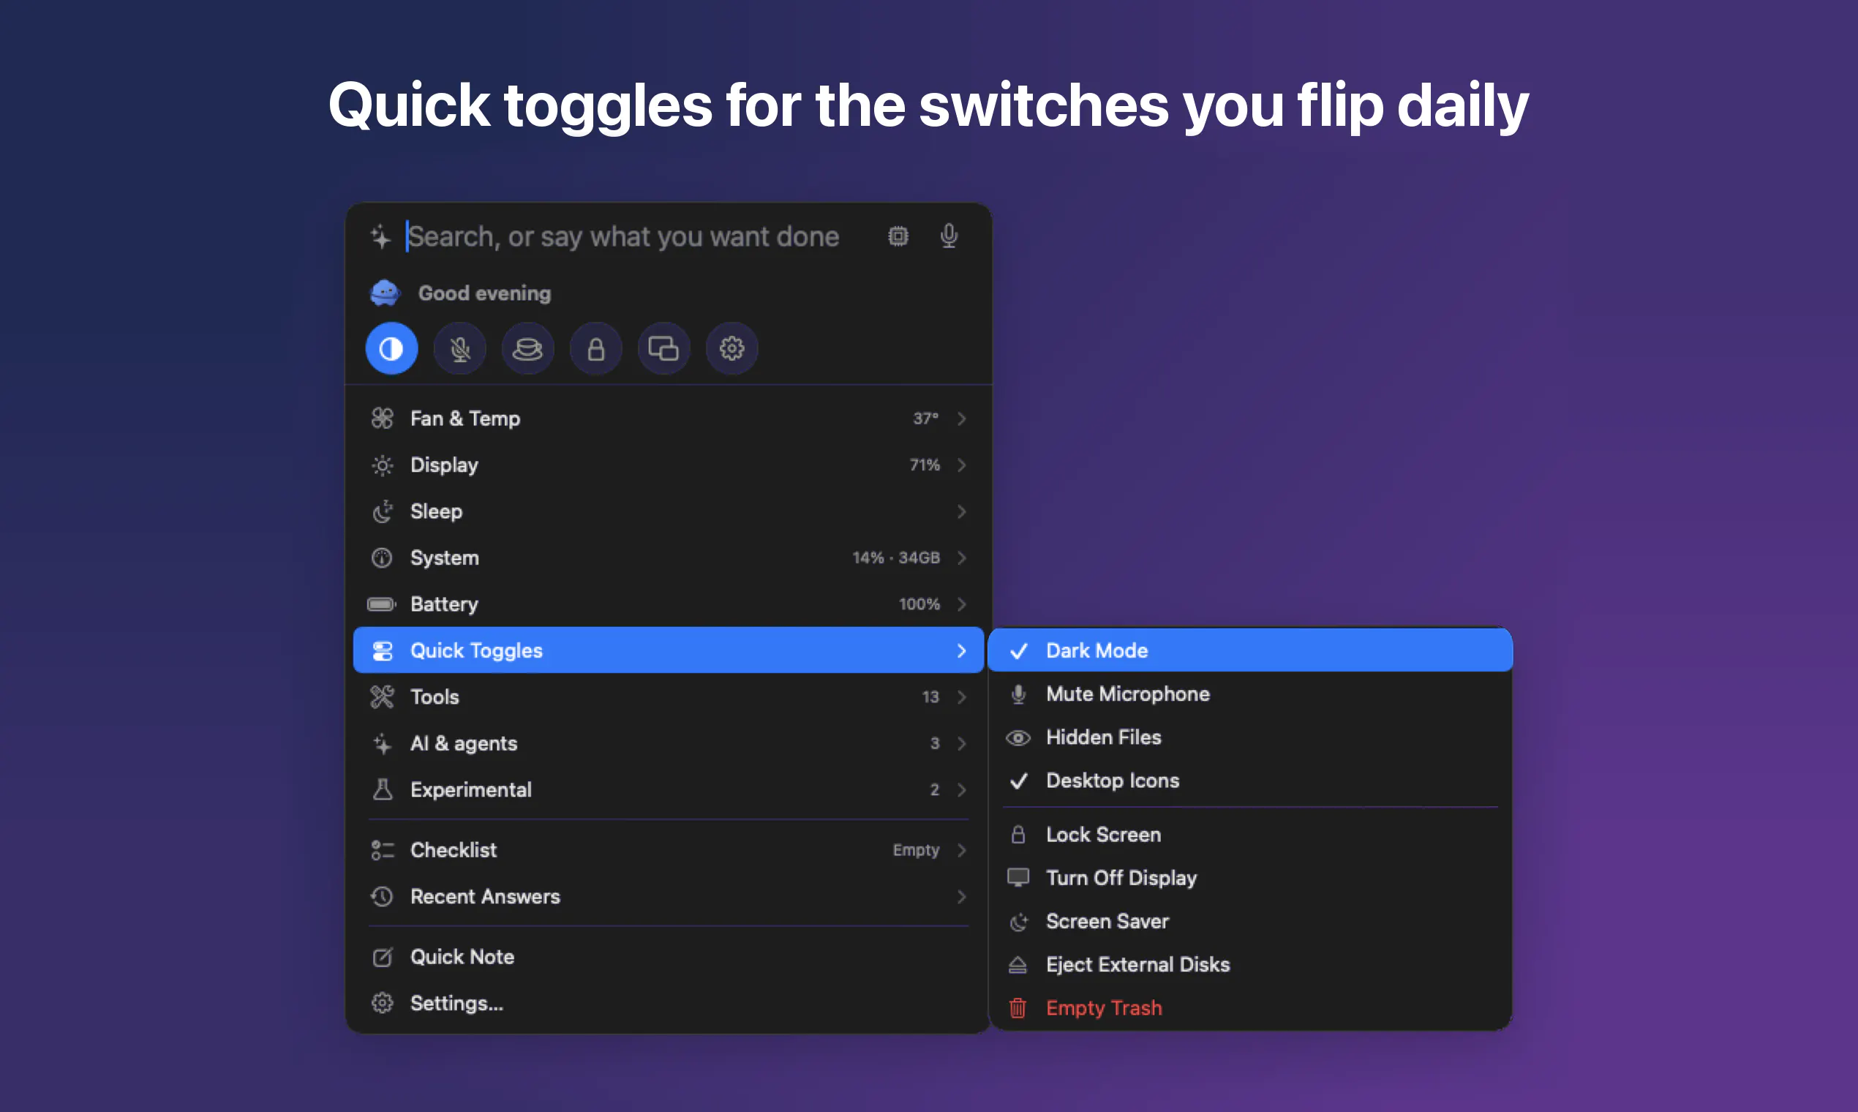1858x1112 pixels.
Task: Open the Fan & Temp submenu
Action: point(669,418)
